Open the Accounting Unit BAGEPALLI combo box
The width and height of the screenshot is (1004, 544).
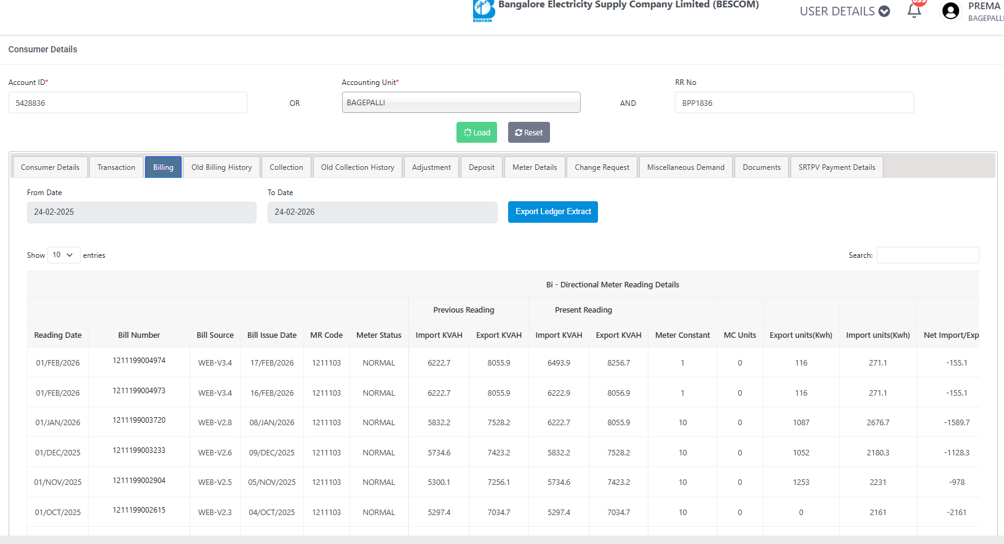461,103
